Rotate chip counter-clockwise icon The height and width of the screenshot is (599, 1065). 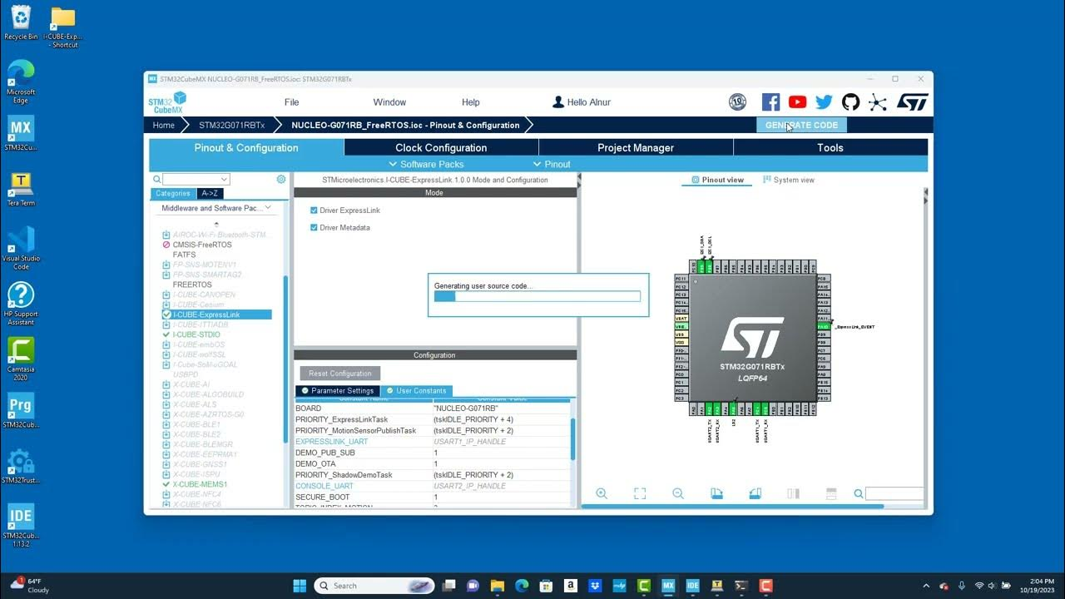click(x=755, y=493)
